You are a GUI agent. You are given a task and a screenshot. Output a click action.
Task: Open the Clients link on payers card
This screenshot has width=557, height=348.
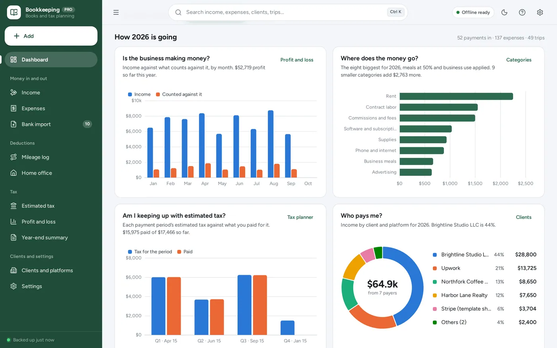coord(524,218)
